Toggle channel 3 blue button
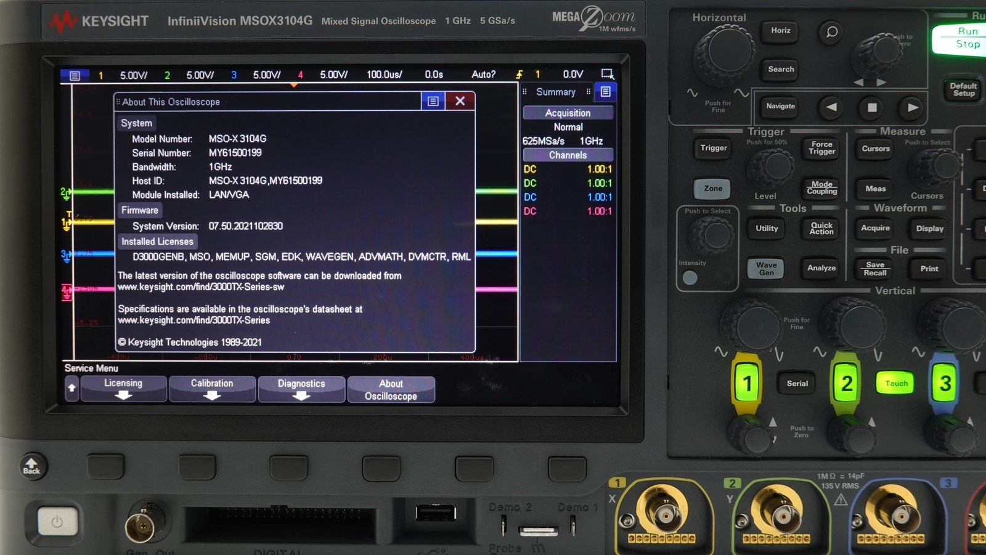Screen dimensions: 986x555 click(x=945, y=383)
